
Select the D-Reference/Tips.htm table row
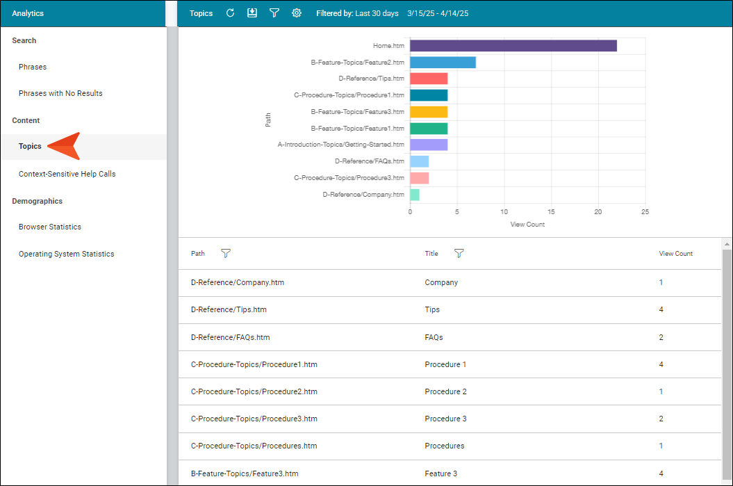pos(229,309)
